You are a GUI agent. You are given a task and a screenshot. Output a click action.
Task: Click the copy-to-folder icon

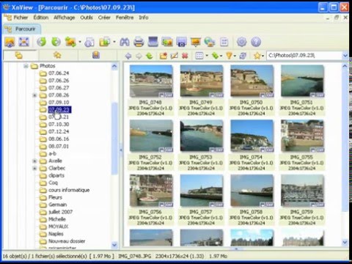tap(105, 42)
